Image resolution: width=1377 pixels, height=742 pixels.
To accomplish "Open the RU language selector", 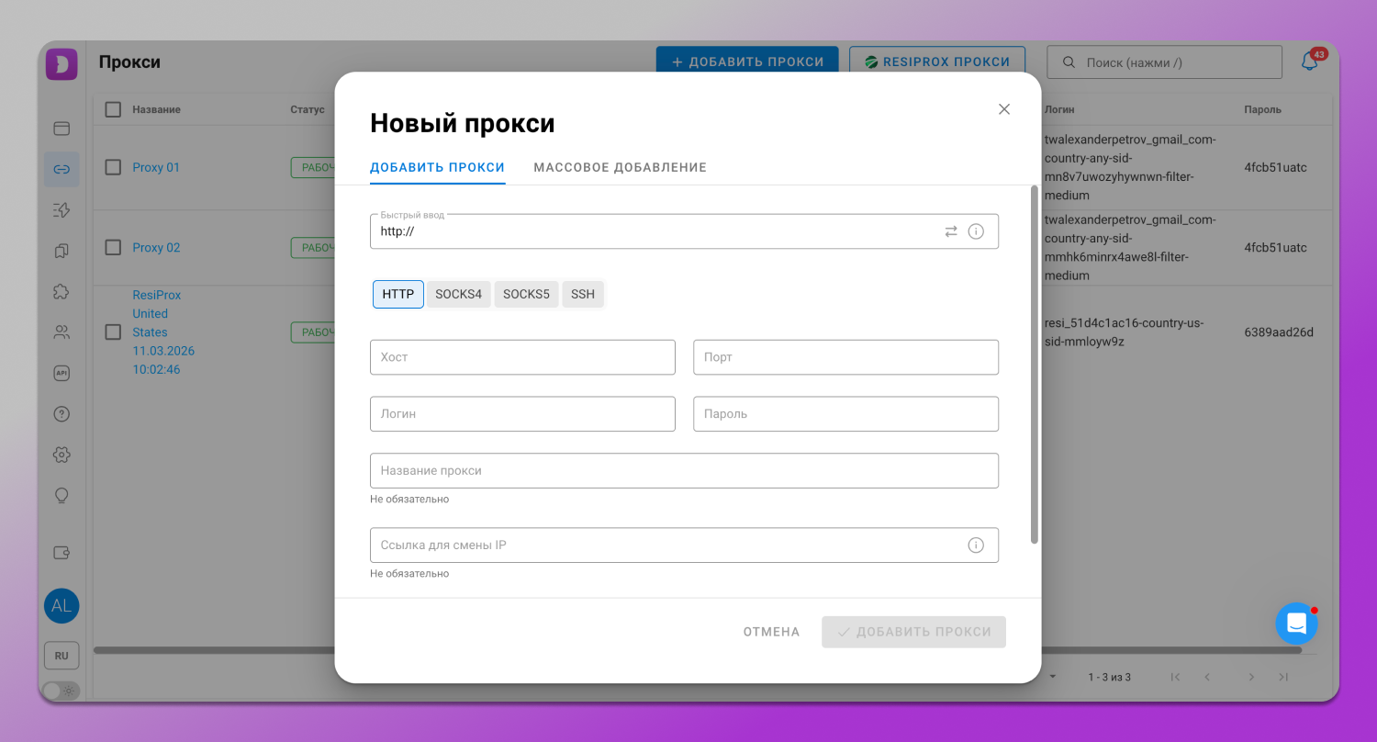I will [x=62, y=655].
